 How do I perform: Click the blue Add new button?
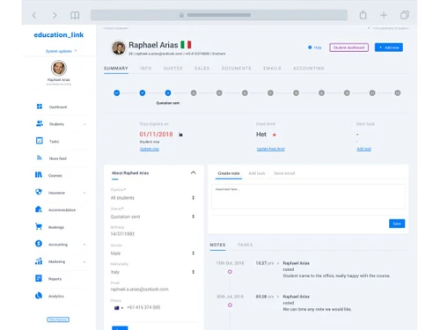pyautogui.click(x=389, y=48)
